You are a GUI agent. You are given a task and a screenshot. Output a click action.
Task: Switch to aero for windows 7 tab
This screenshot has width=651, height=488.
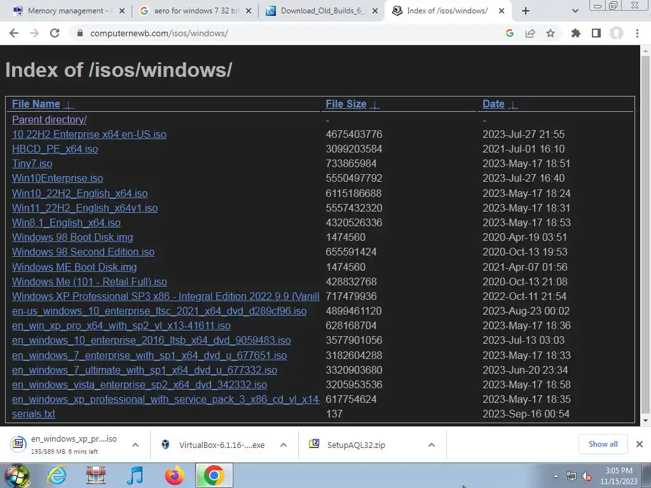[x=195, y=11]
